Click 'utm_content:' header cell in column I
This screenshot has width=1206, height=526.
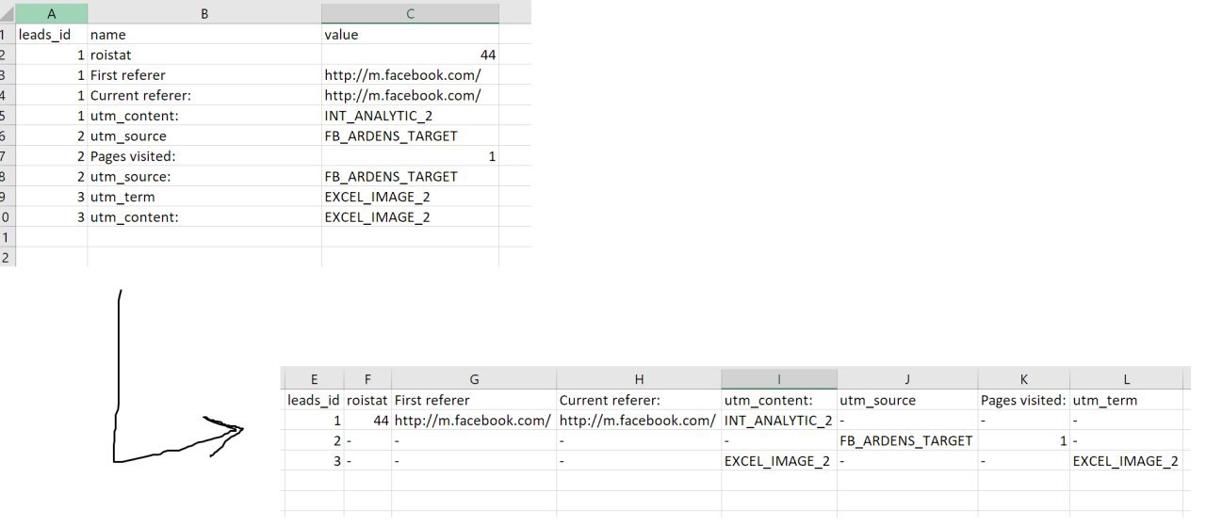point(779,400)
